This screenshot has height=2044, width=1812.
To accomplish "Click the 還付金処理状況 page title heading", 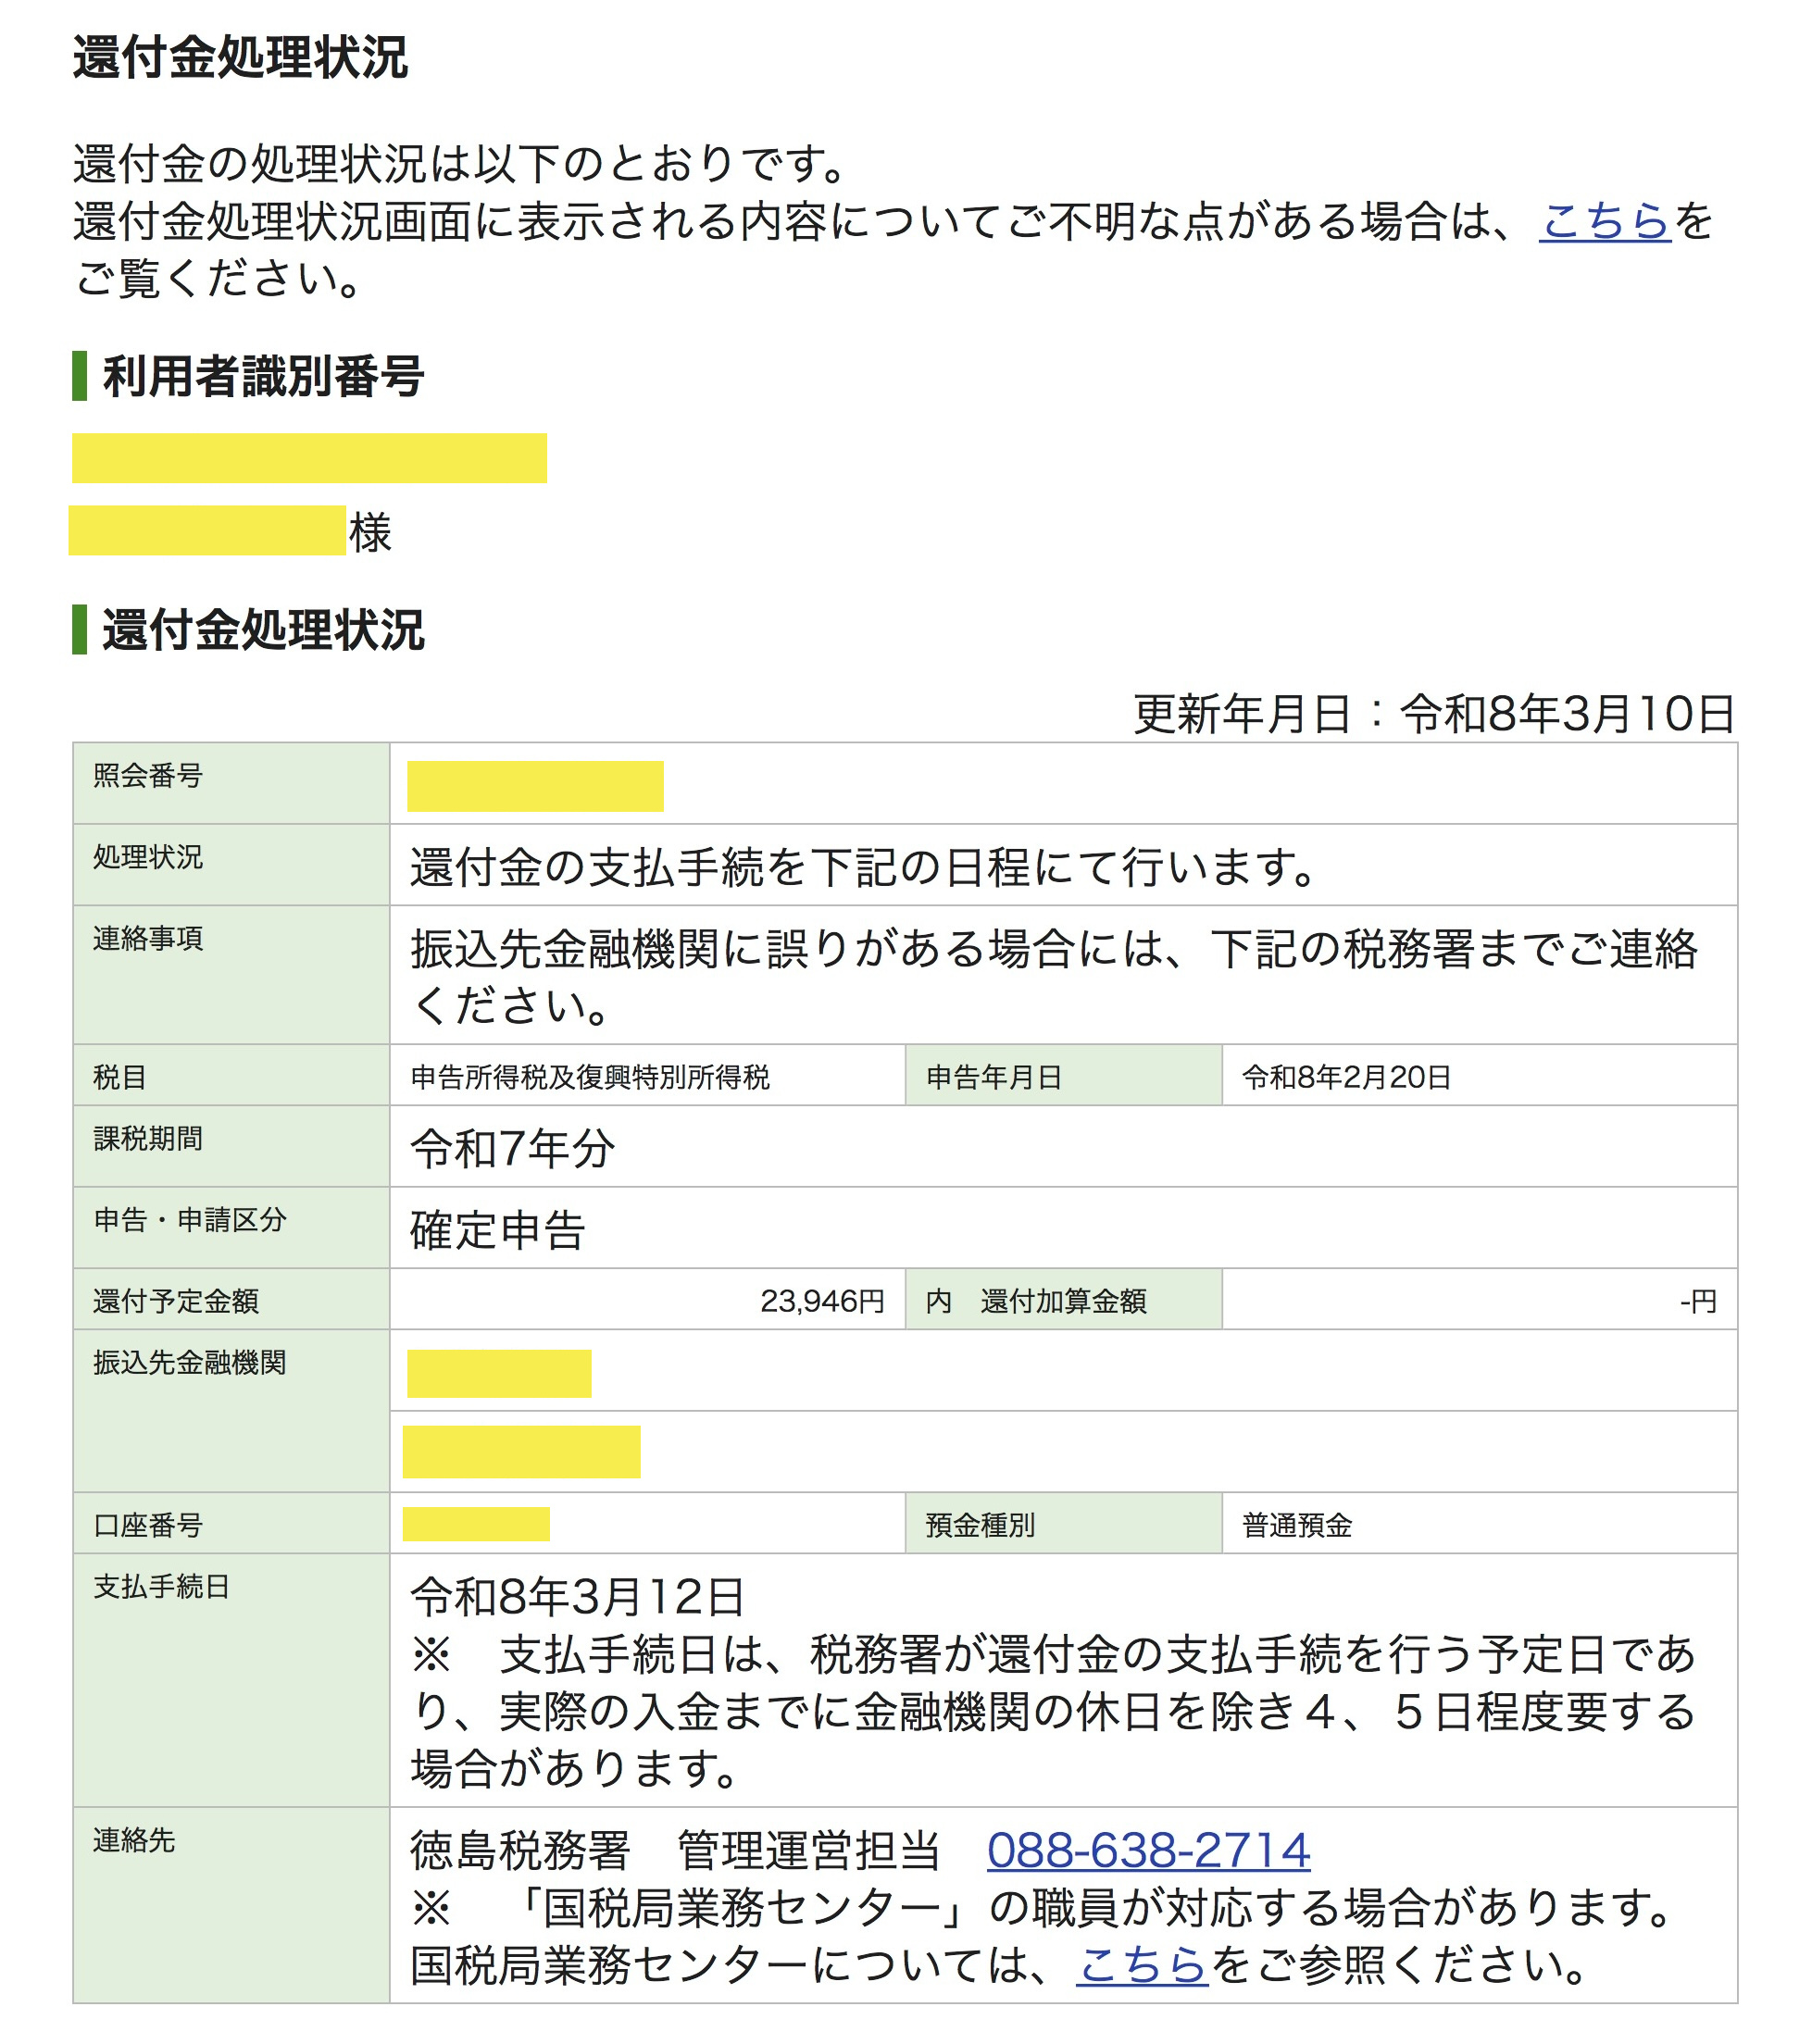I will point(240,57).
